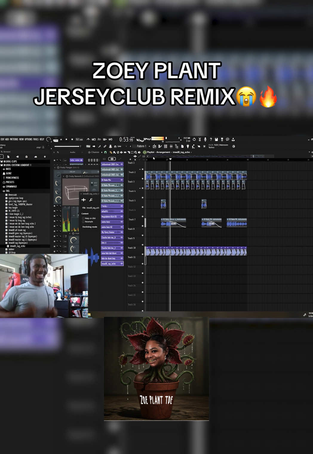Click the 'DJ Bake Mix' clip button
313x454 pixels.
coord(112,180)
